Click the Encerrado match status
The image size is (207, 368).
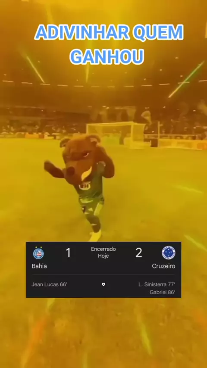[x=103, y=249]
